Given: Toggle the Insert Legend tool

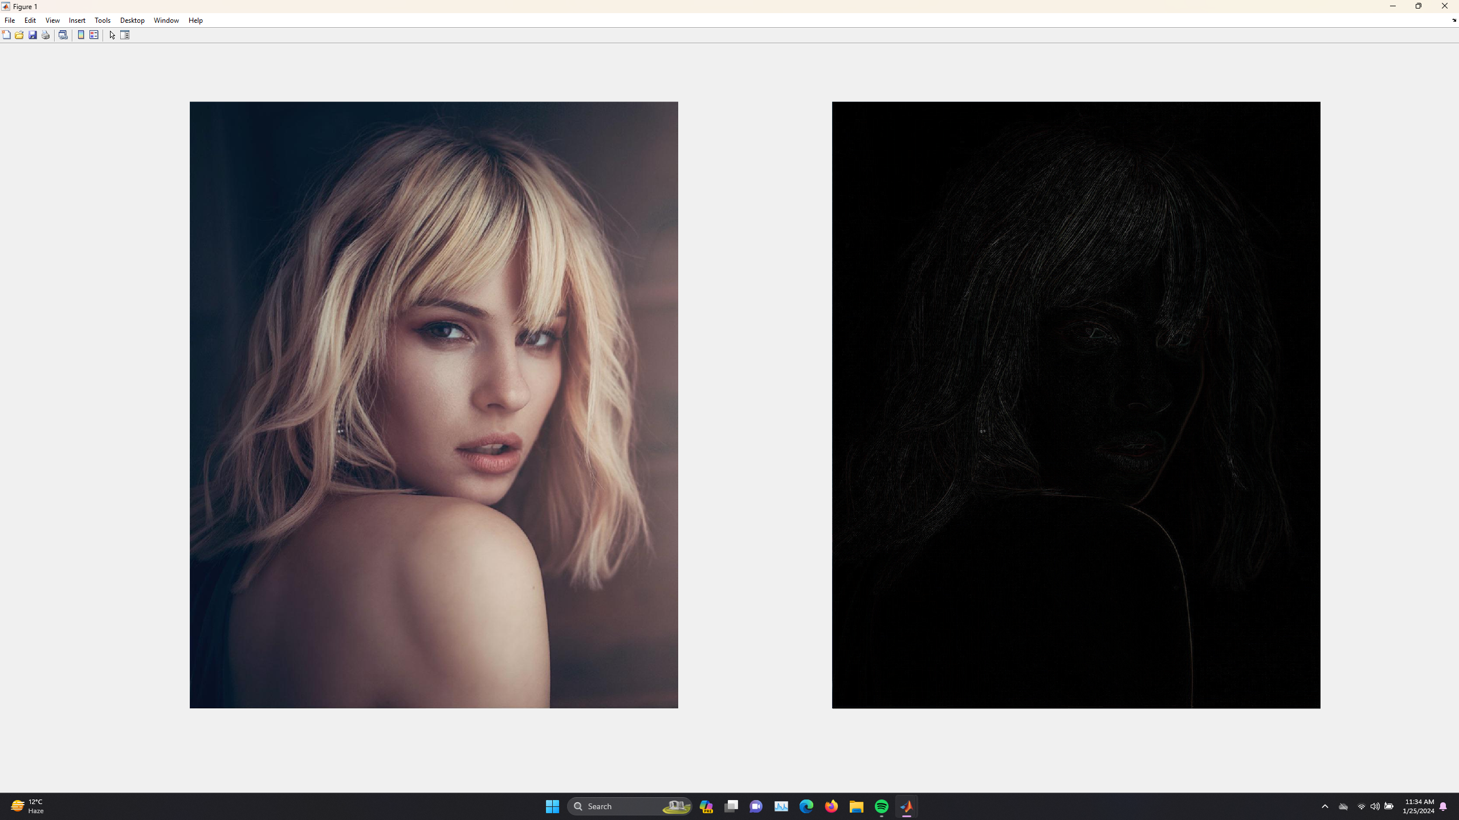Looking at the screenshot, I should pyautogui.click(x=94, y=35).
